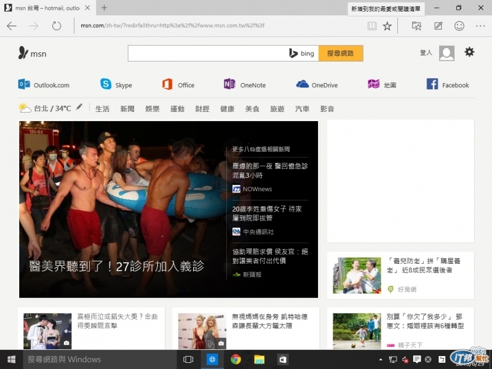Send feedback via smiley face icon
This screenshot has width=492, height=369.
[x=459, y=26]
